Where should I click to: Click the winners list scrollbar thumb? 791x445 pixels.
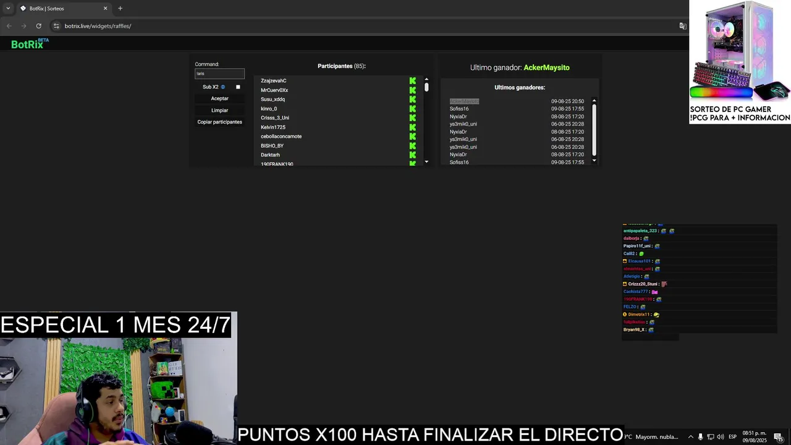[x=594, y=129]
